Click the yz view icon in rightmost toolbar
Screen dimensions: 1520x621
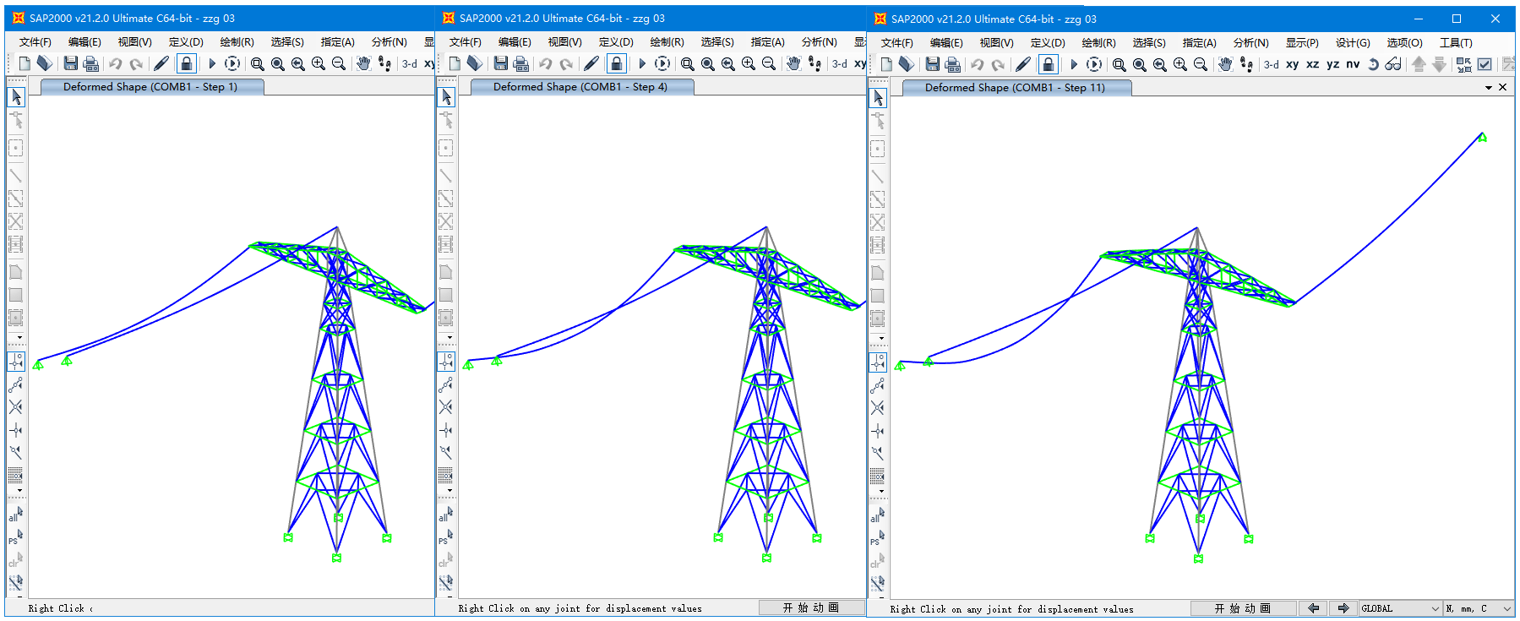(x=1332, y=64)
